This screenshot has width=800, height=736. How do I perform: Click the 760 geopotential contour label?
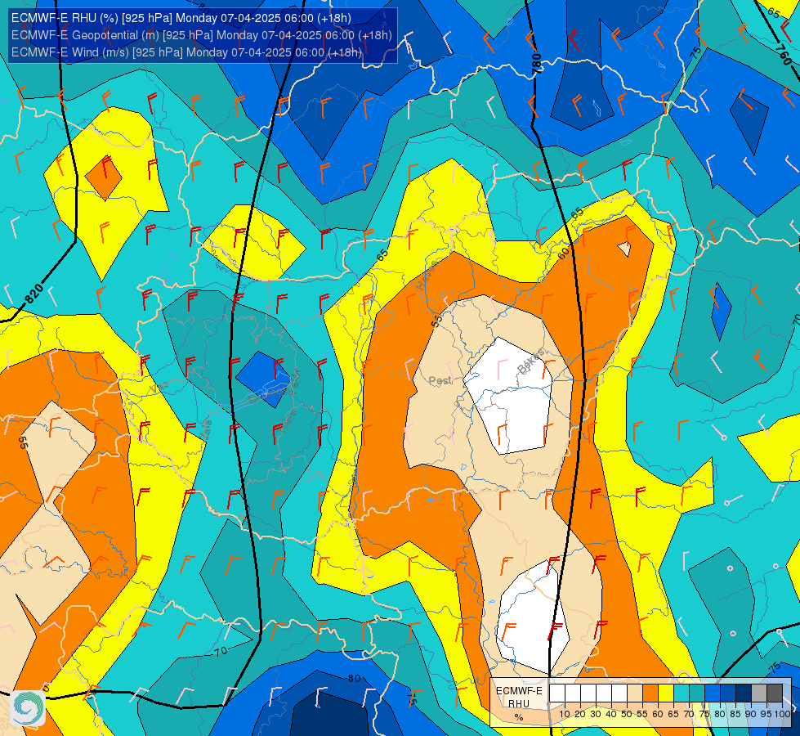tap(783, 55)
